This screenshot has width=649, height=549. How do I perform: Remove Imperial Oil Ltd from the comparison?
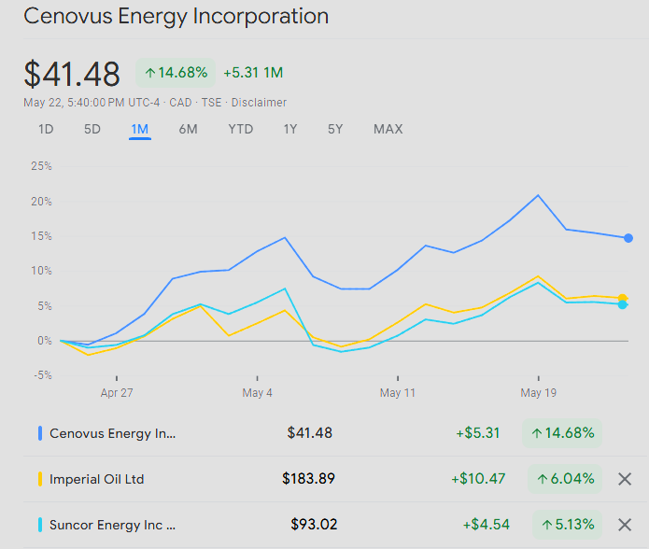[x=624, y=479]
